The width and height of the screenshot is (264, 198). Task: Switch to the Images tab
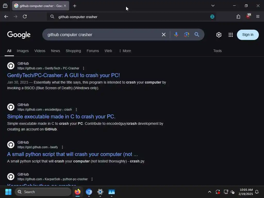coord(23,51)
